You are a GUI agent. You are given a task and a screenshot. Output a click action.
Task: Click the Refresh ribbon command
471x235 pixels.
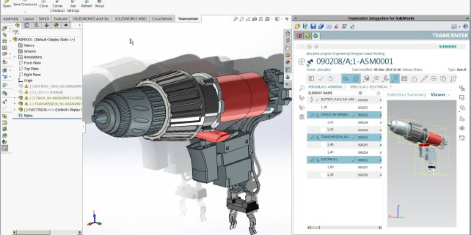(x=87, y=4)
